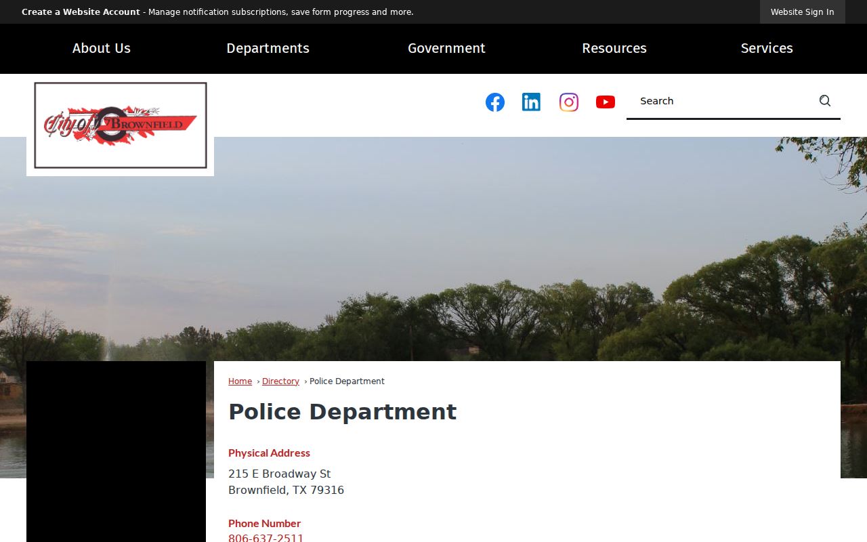Open the Government menu

click(x=446, y=48)
